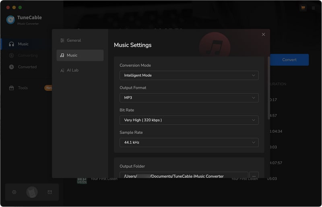Click the 1:04:34 duration entry

(x=276, y=131)
